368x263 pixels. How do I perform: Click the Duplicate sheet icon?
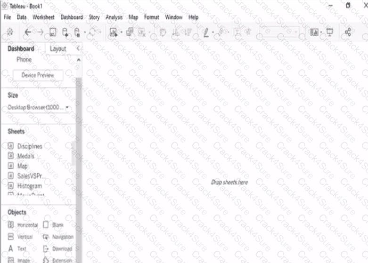(130, 32)
